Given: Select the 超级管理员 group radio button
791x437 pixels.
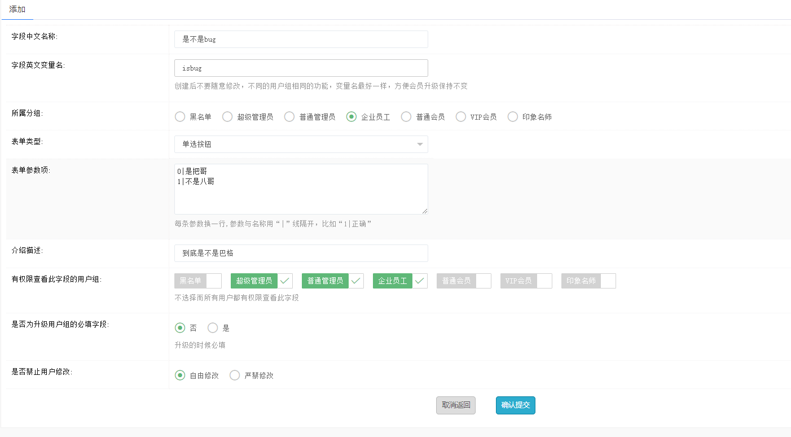Looking at the screenshot, I should [227, 117].
